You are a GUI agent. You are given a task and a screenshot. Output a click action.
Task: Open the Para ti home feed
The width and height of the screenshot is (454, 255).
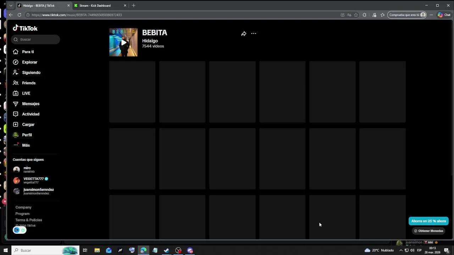(23, 52)
